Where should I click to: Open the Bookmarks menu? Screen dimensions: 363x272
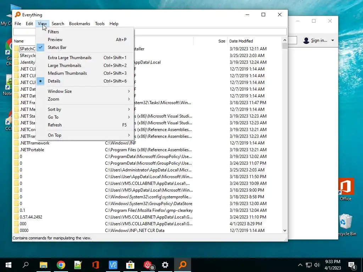point(79,24)
